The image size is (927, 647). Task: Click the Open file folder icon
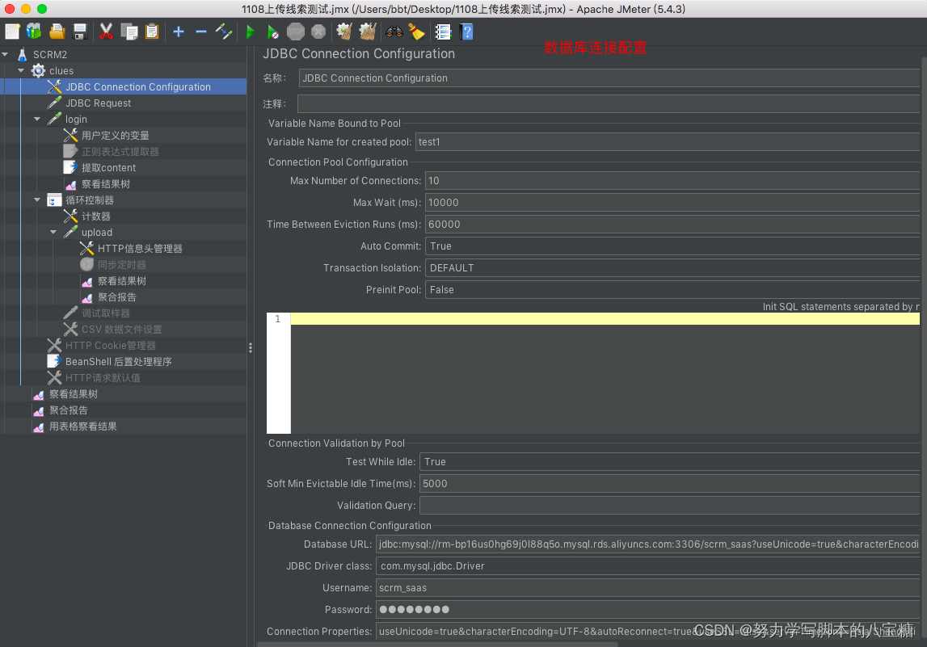click(x=57, y=32)
